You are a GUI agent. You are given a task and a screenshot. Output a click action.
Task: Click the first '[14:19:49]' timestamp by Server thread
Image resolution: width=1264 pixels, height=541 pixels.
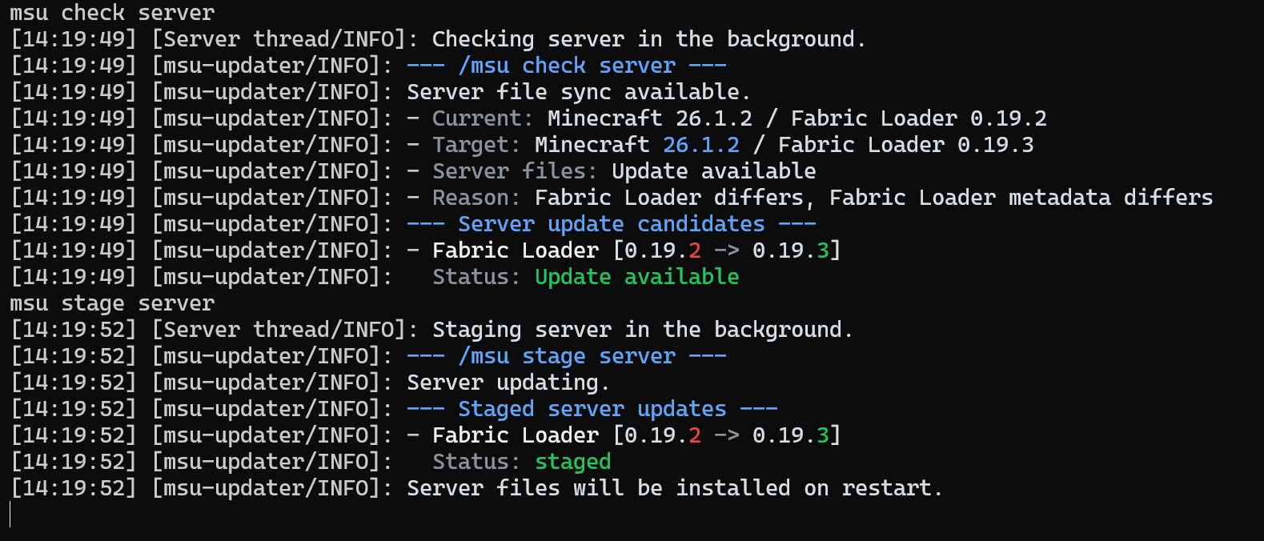pyautogui.click(x=74, y=39)
